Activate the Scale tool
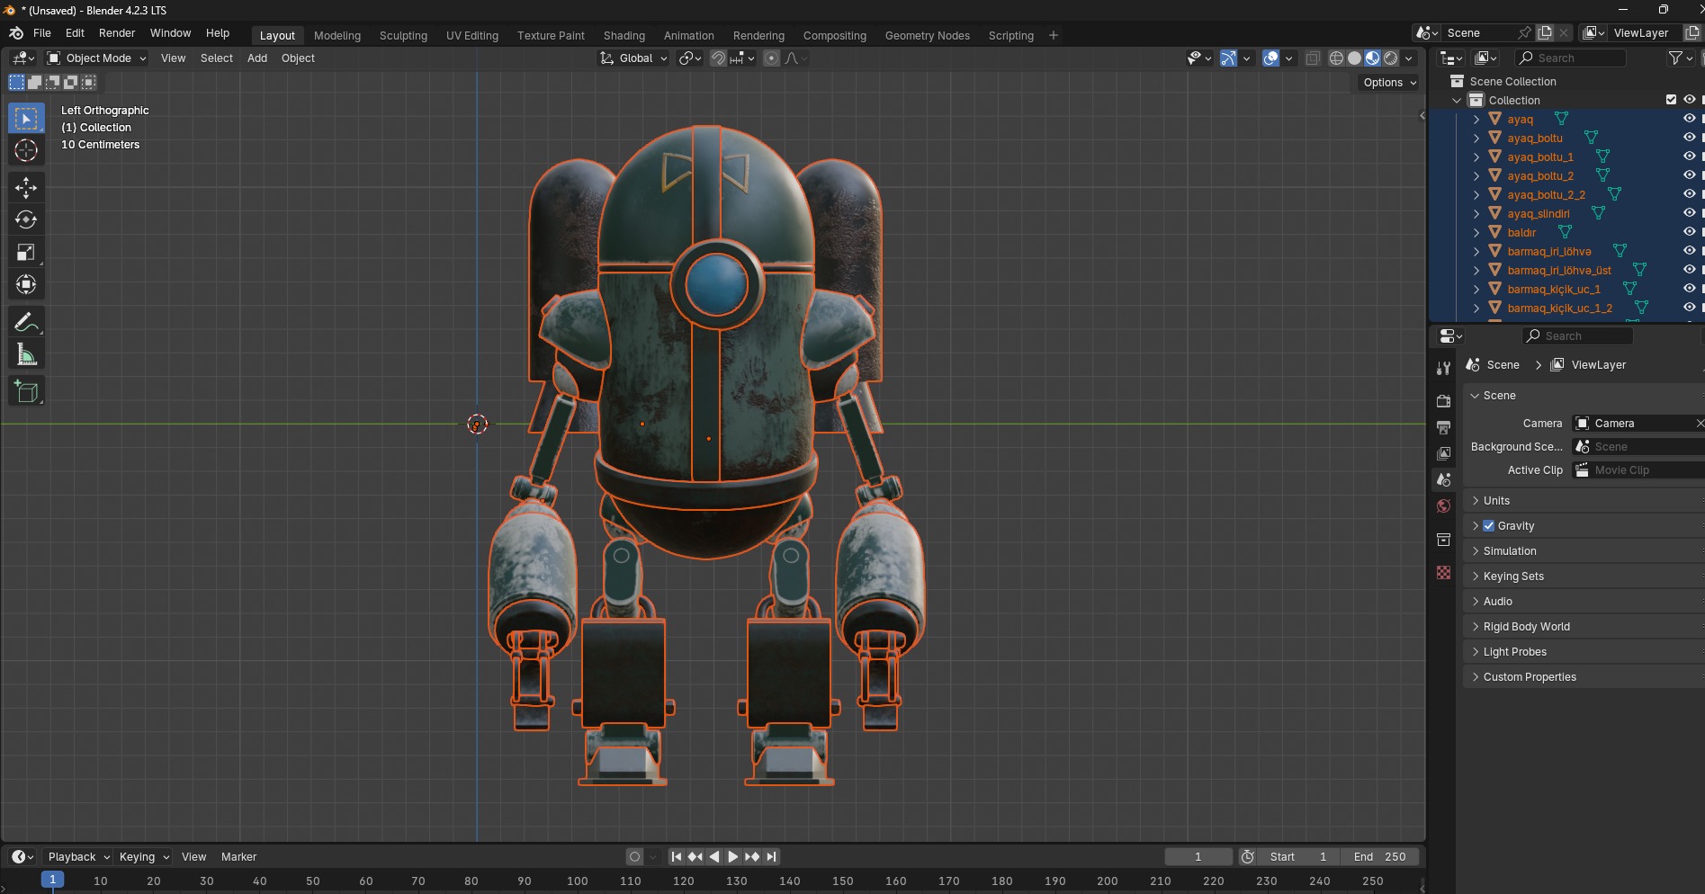1705x894 pixels. pyautogui.click(x=26, y=252)
